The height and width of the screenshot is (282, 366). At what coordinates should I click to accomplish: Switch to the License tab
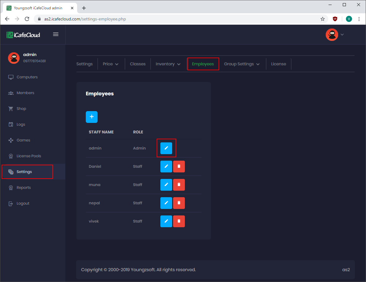click(x=279, y=64)
